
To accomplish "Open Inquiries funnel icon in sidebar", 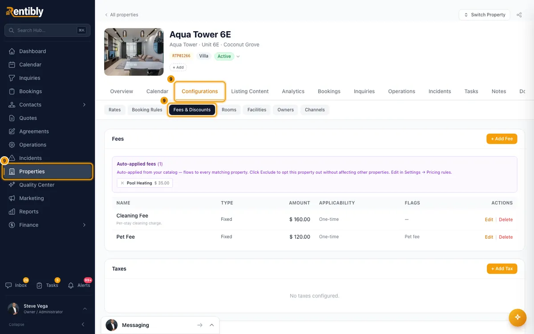I will [x=12, y=78].
